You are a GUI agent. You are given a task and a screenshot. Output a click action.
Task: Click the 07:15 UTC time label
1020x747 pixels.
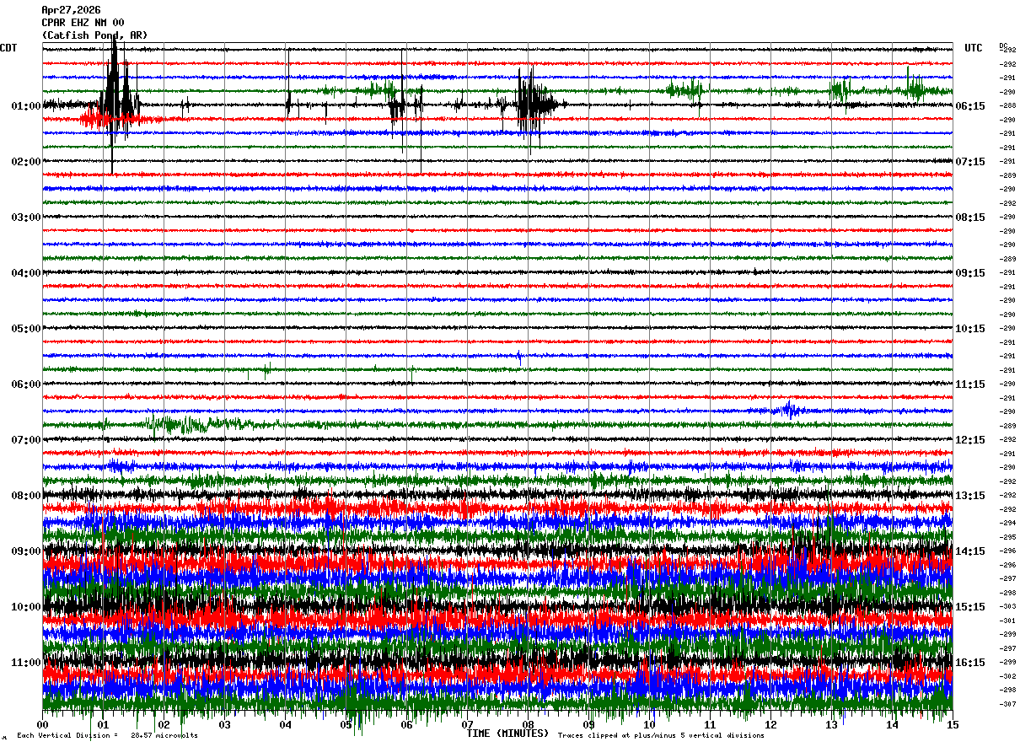click(x=969, y=162)
